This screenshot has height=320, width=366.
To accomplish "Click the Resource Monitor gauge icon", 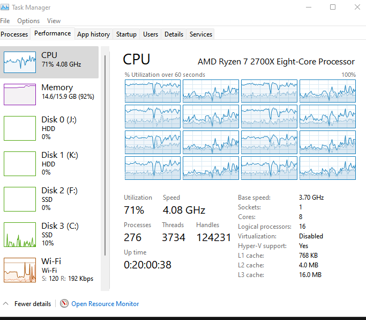I will [x=65, y=304].
